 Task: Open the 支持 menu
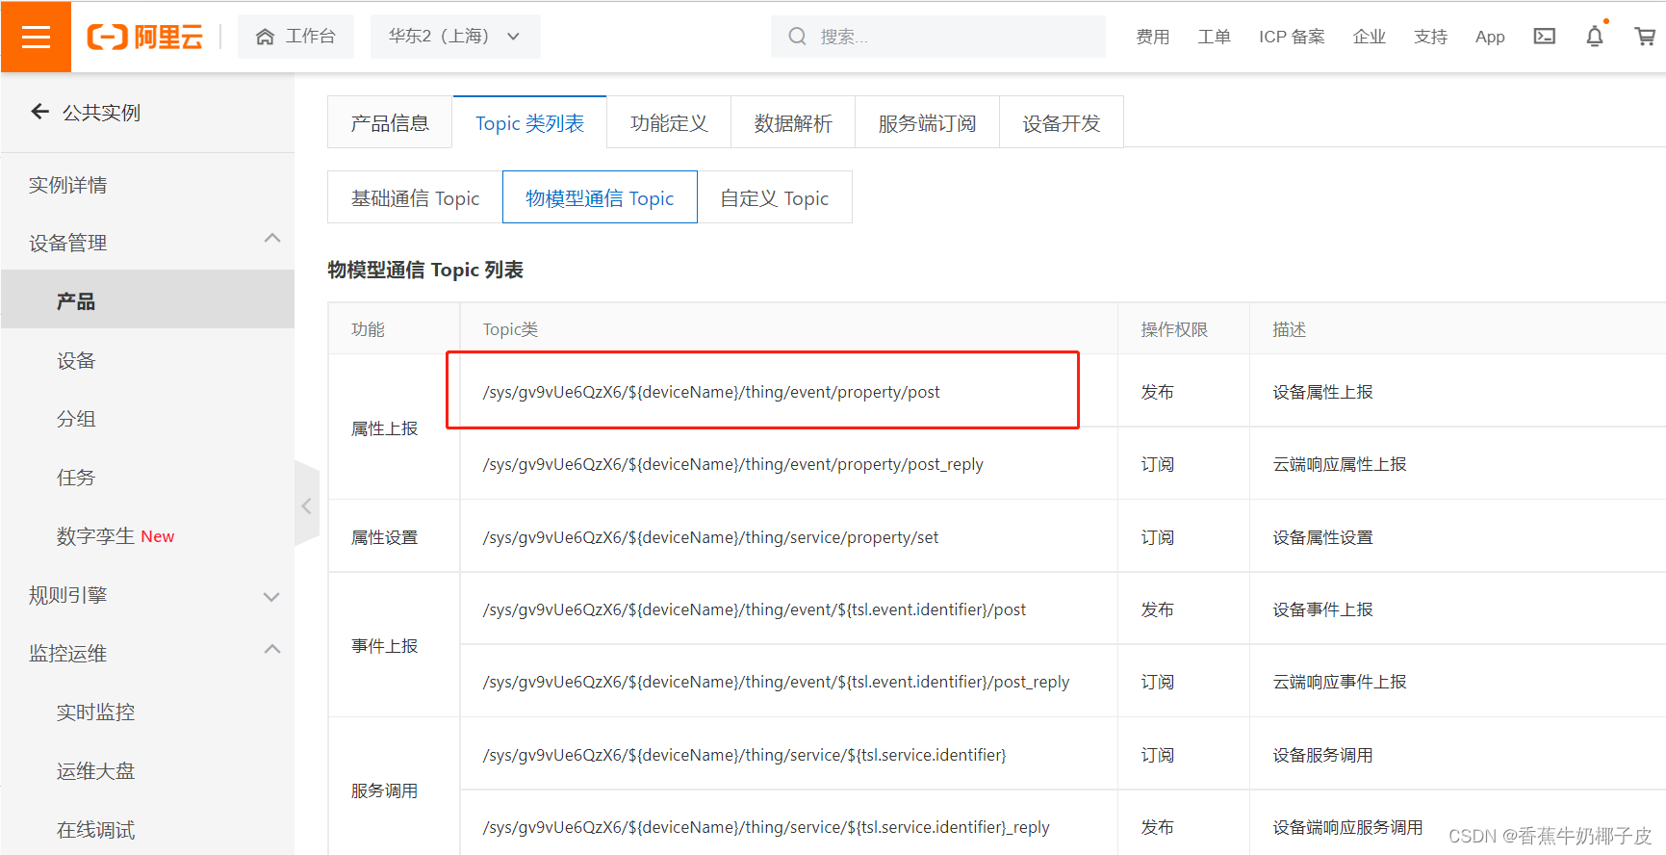(x=1430, y=37)
